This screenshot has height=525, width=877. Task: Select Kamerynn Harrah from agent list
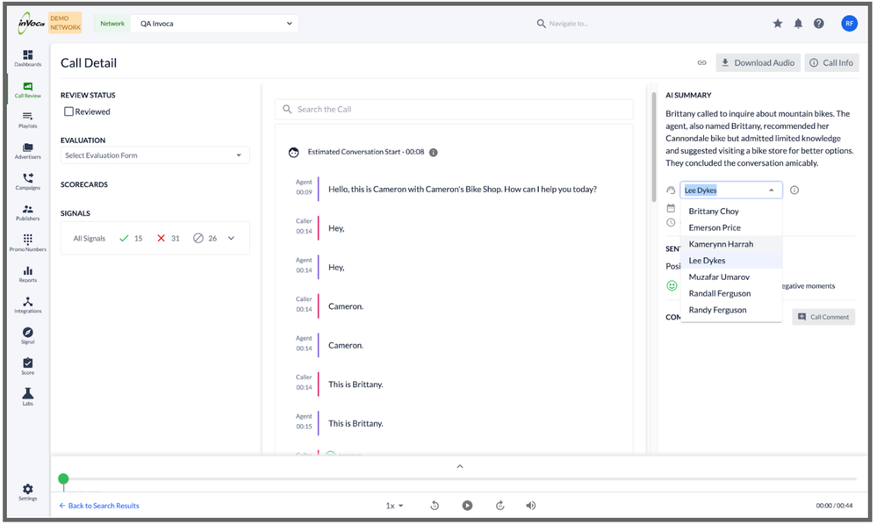[x=721, y=244]
